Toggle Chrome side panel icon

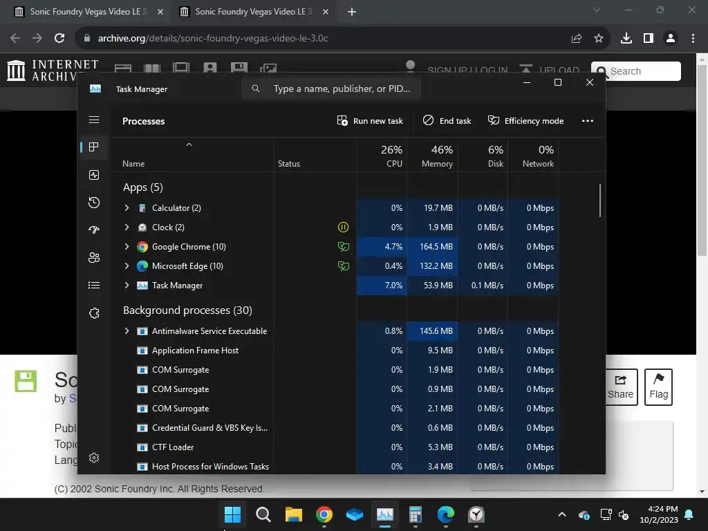(x=649, y=38)
